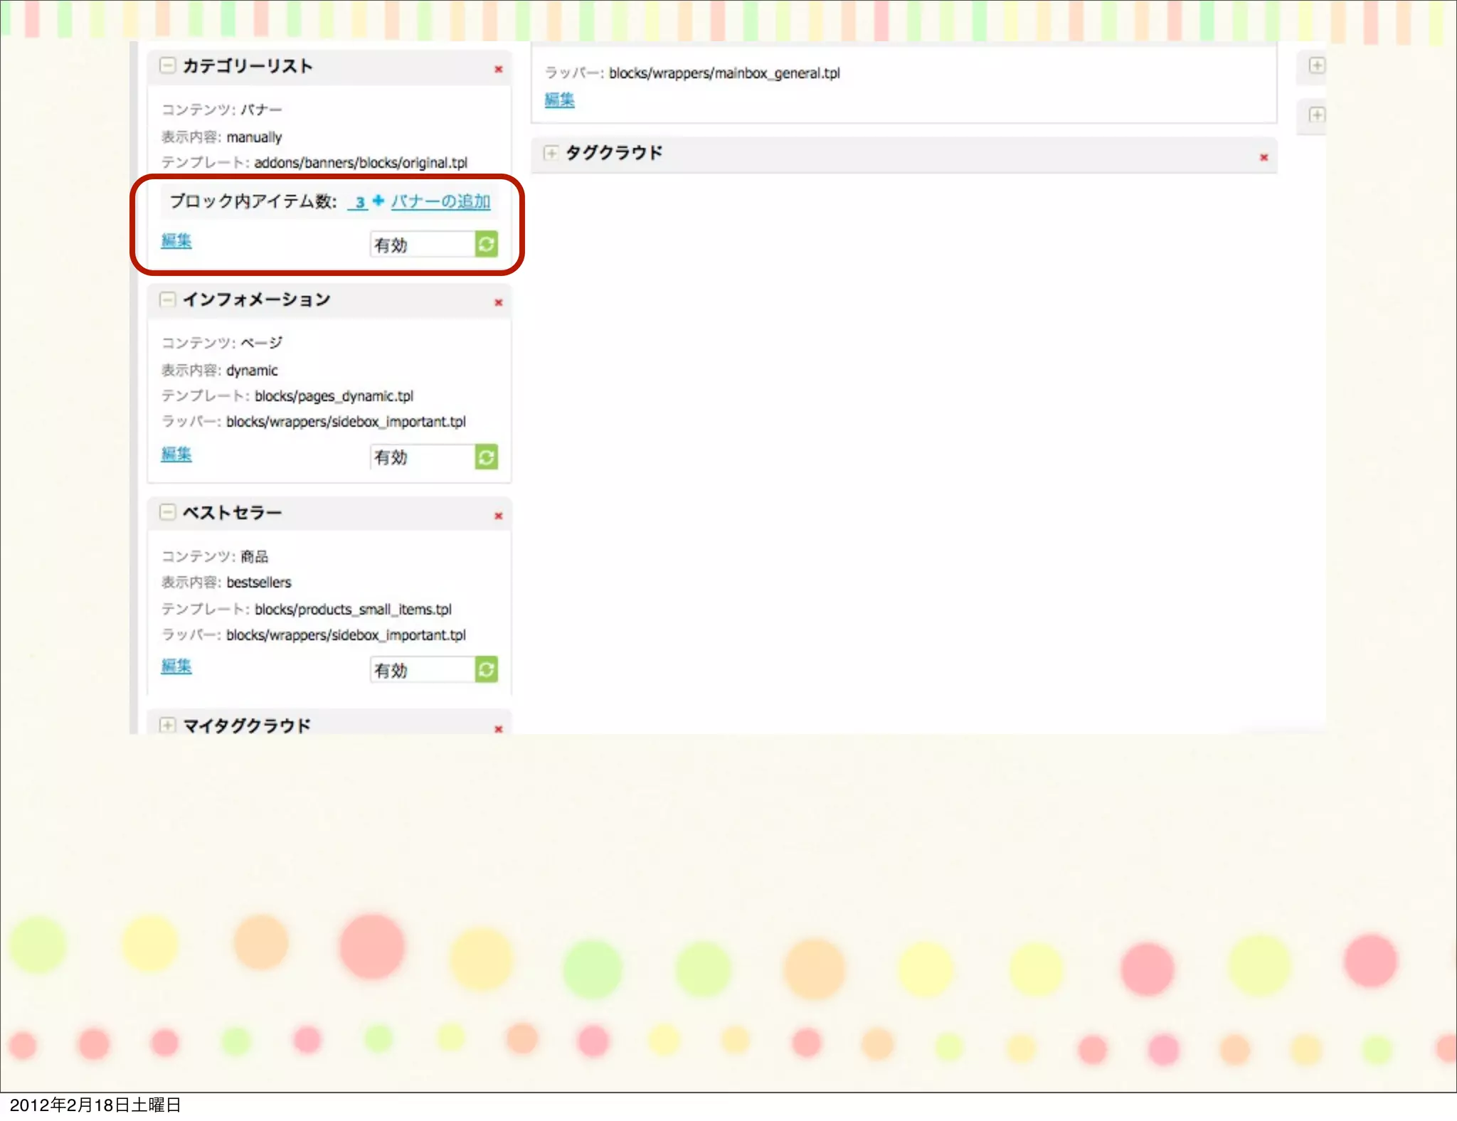Select the カテゴリーリスト block title
This screenshot has width=1457, height=1121.
point(248,66)
